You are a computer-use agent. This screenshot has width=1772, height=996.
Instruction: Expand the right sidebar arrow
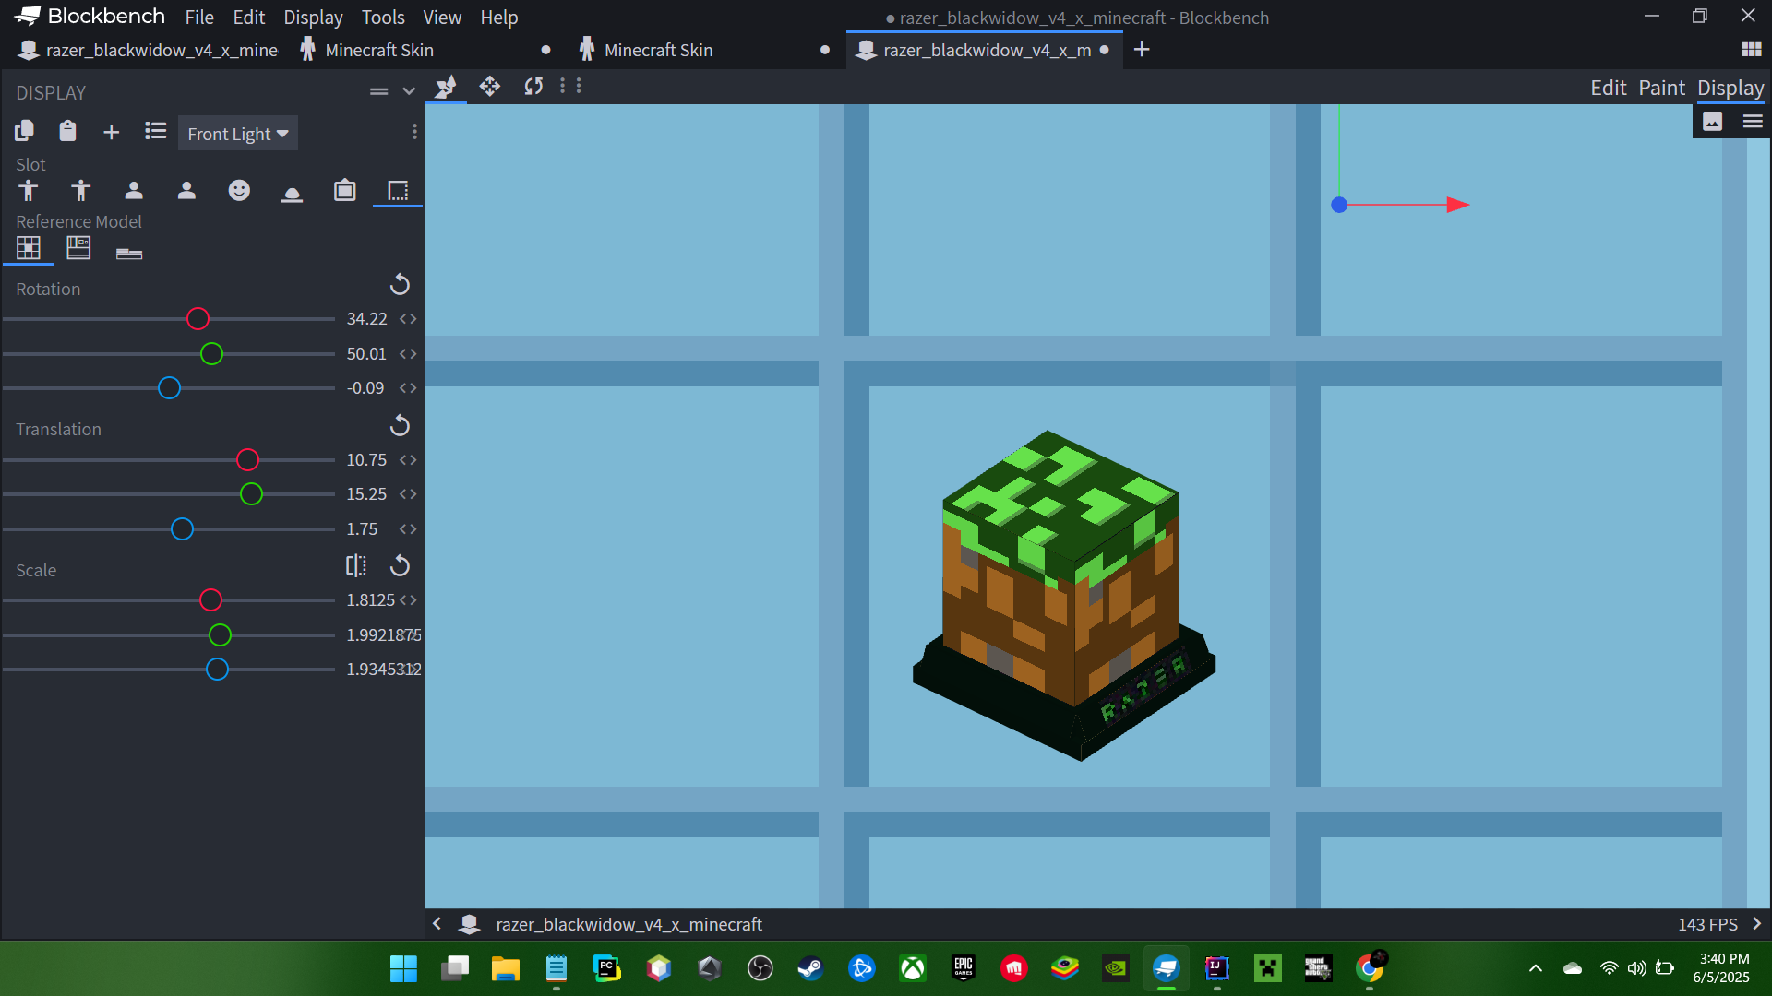click(1757, 924)
